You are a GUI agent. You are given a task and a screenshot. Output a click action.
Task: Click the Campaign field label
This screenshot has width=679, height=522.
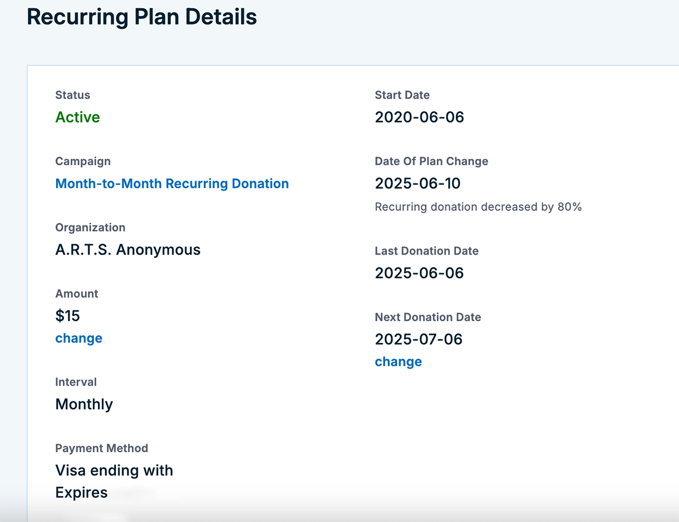coord(83,161)
